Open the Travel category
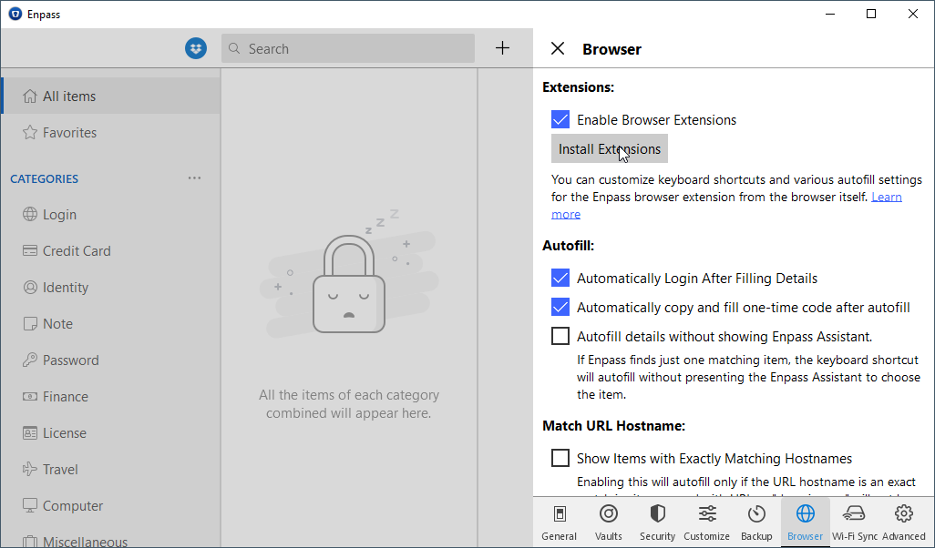This screenshot has width=935, height=548. (111, 469)
